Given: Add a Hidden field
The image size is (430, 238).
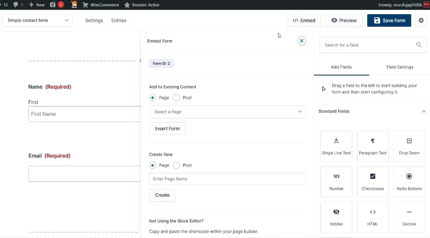Looking at the screenshot, I should 336,217.
